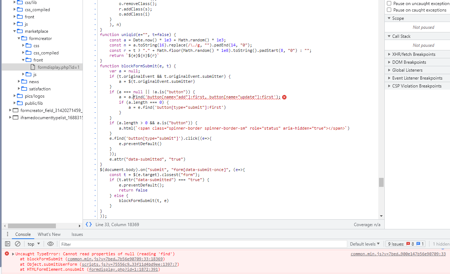Open the Default levels dropdown
Screen dimensions: 450x274
365,244
